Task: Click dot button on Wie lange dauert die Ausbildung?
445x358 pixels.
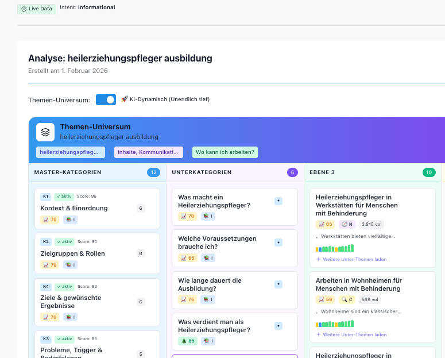Action: coord(278,284)
